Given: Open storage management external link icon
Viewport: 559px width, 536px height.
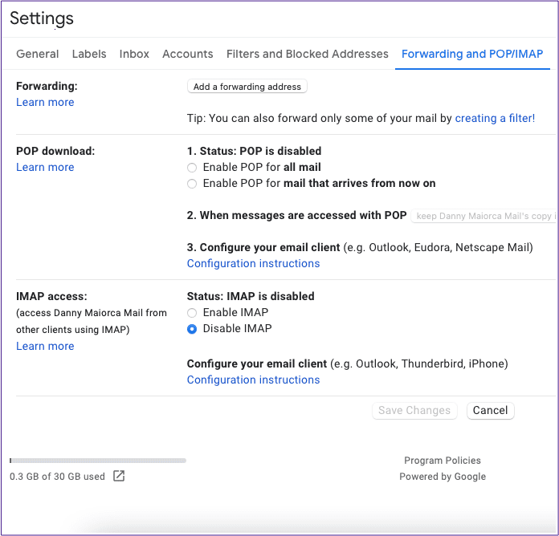Looking at the screenshot, I should tap(119, 476).
